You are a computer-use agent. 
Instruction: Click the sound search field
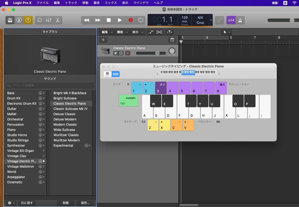click(x=50, y=86)
